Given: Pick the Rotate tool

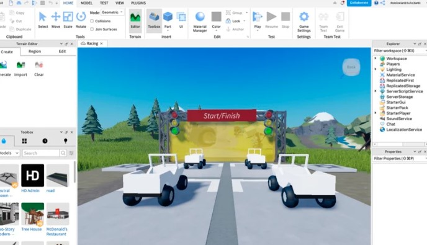Looking at the screenshot, I should pos(81,20).
